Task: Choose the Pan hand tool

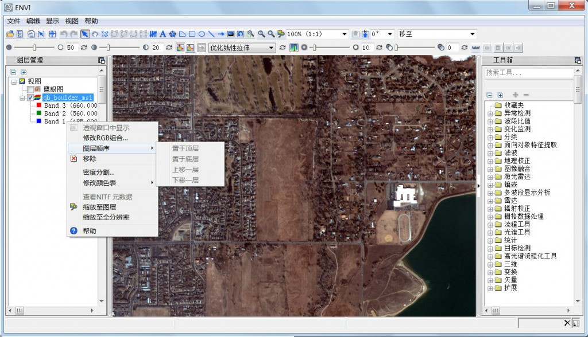Action: 95,34
